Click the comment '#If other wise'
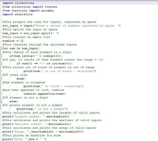This screenshot has width=158, height=141. 15,75
